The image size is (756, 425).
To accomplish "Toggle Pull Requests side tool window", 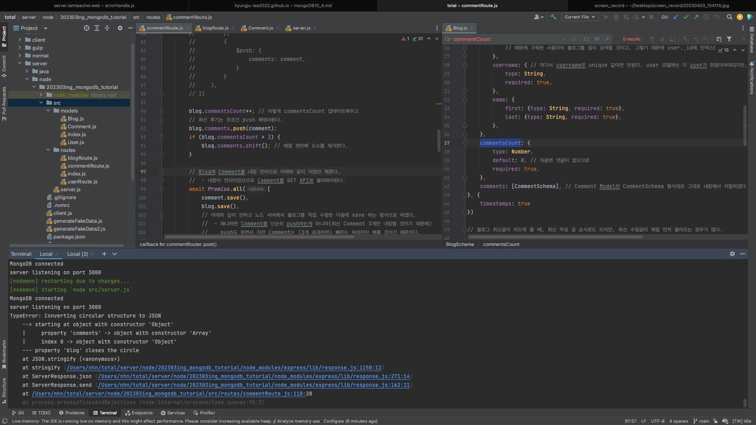I will [x=4, y=104].
